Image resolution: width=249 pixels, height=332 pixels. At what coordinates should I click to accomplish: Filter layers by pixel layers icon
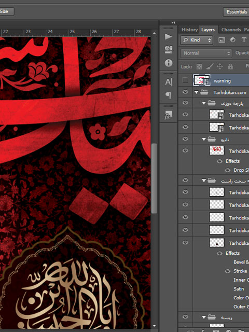click(x=222, y=40)
